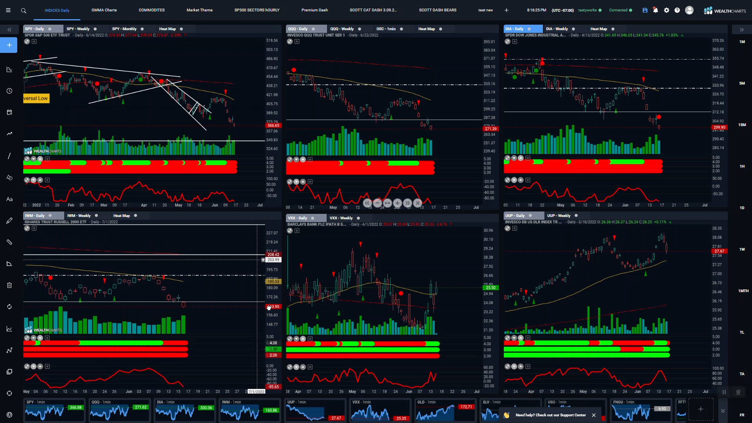
Task: Open the search magnifier
Action: click(23, 11)
